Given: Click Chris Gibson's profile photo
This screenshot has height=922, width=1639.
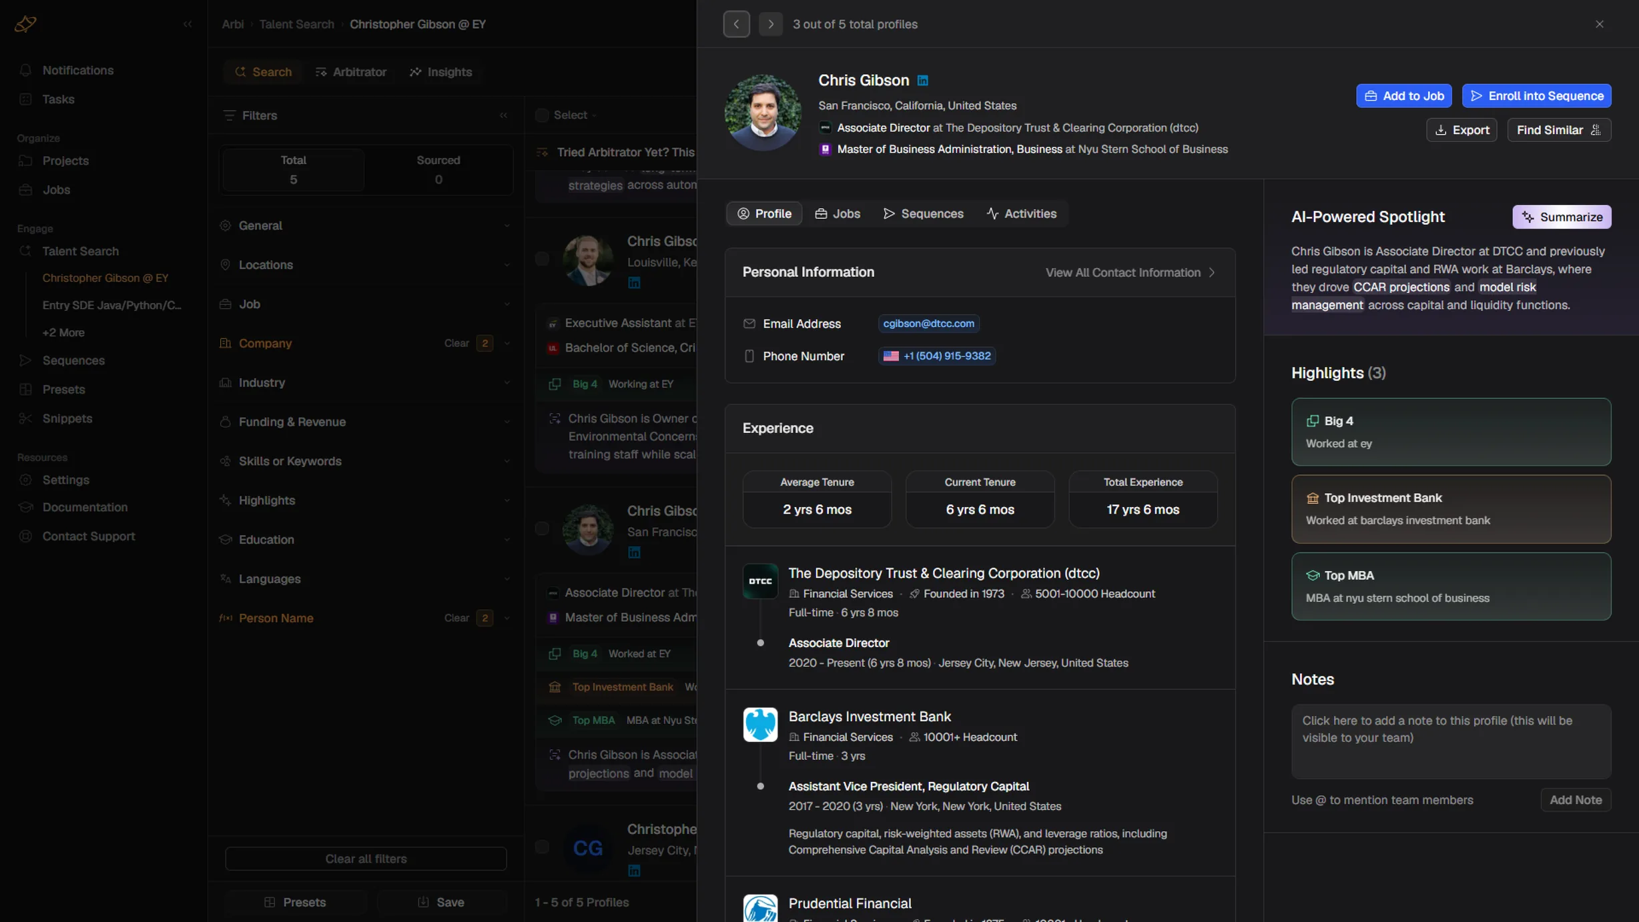Looking at the screenshot, I should 763,113.
